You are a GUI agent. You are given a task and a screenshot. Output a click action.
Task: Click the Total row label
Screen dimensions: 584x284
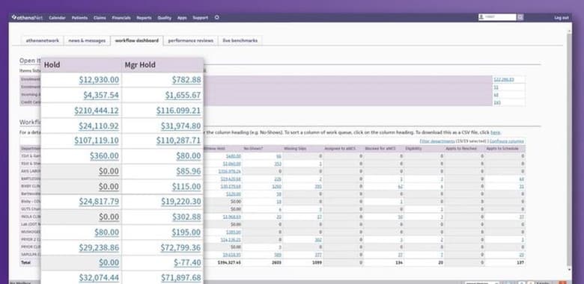[26, 262]
